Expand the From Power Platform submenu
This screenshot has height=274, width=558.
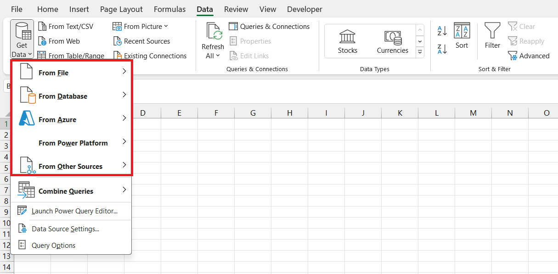click(72, 143)
